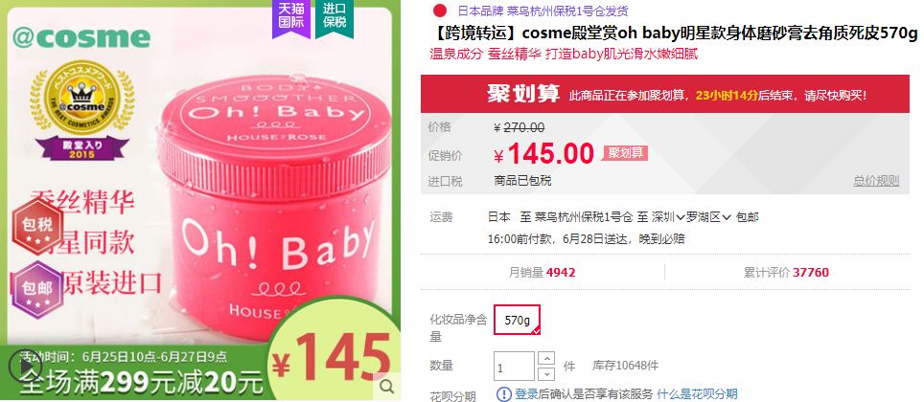The width and height of the screenshot is (924, 402).
Task: Click the 进口保税 green badge
Action: pos(335,16)
